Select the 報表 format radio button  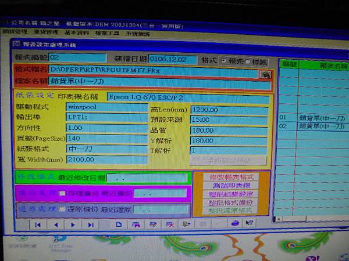tap(223, 60)
